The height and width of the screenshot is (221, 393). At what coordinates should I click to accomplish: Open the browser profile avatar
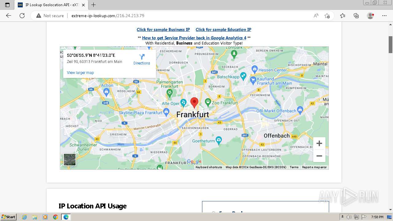tap(371, 16)
